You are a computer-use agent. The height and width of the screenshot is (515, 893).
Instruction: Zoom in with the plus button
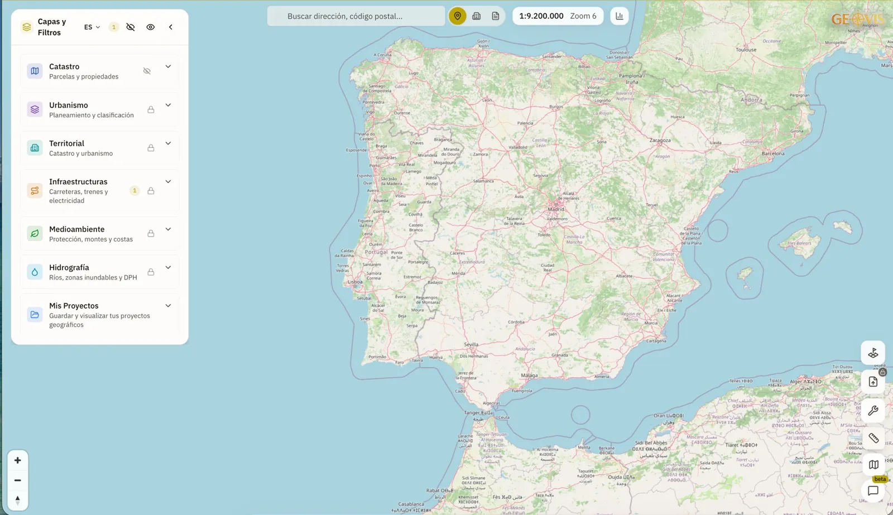(x=18, y=460)
